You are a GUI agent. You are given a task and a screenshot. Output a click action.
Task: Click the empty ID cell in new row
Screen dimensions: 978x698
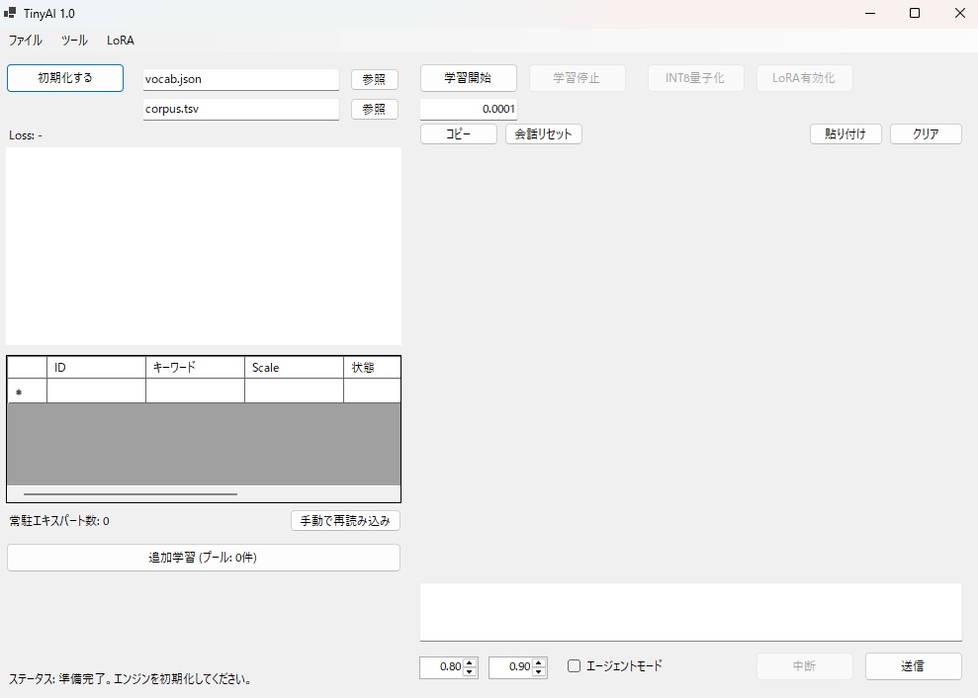pyautogui.click(x=96, y=392)
